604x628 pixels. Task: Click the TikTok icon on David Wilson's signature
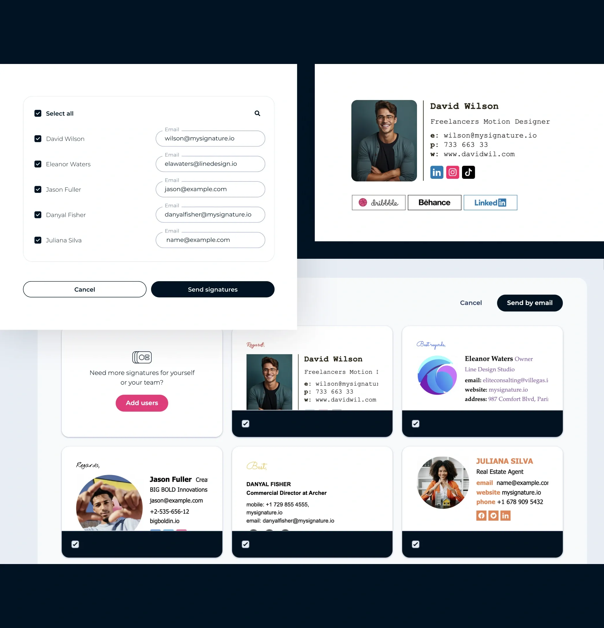[468, 172]
